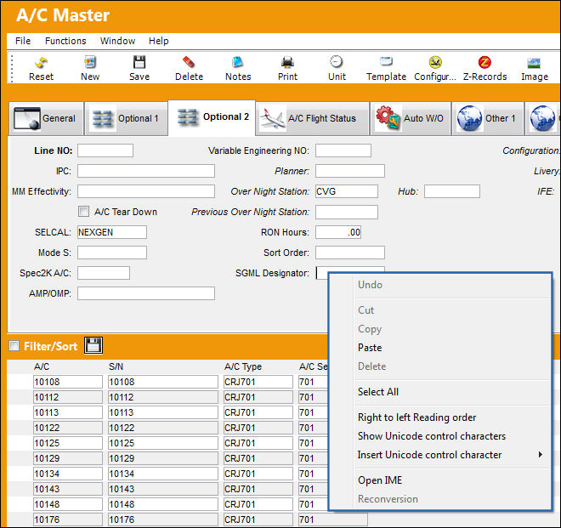Click the Spec2K A/C input field
The height and width of the screenshot is (528, 561).
click(x=104, y=273)
